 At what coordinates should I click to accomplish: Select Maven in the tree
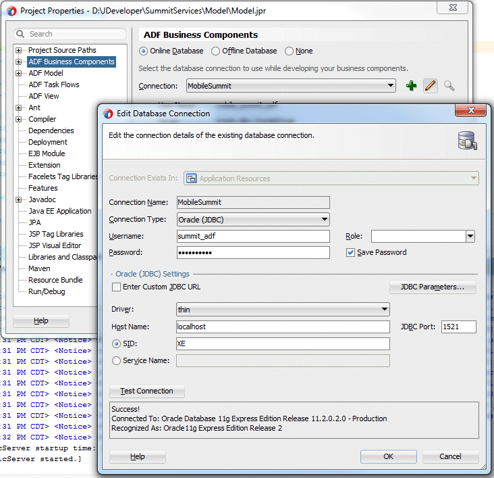click(x=39, y=268)
